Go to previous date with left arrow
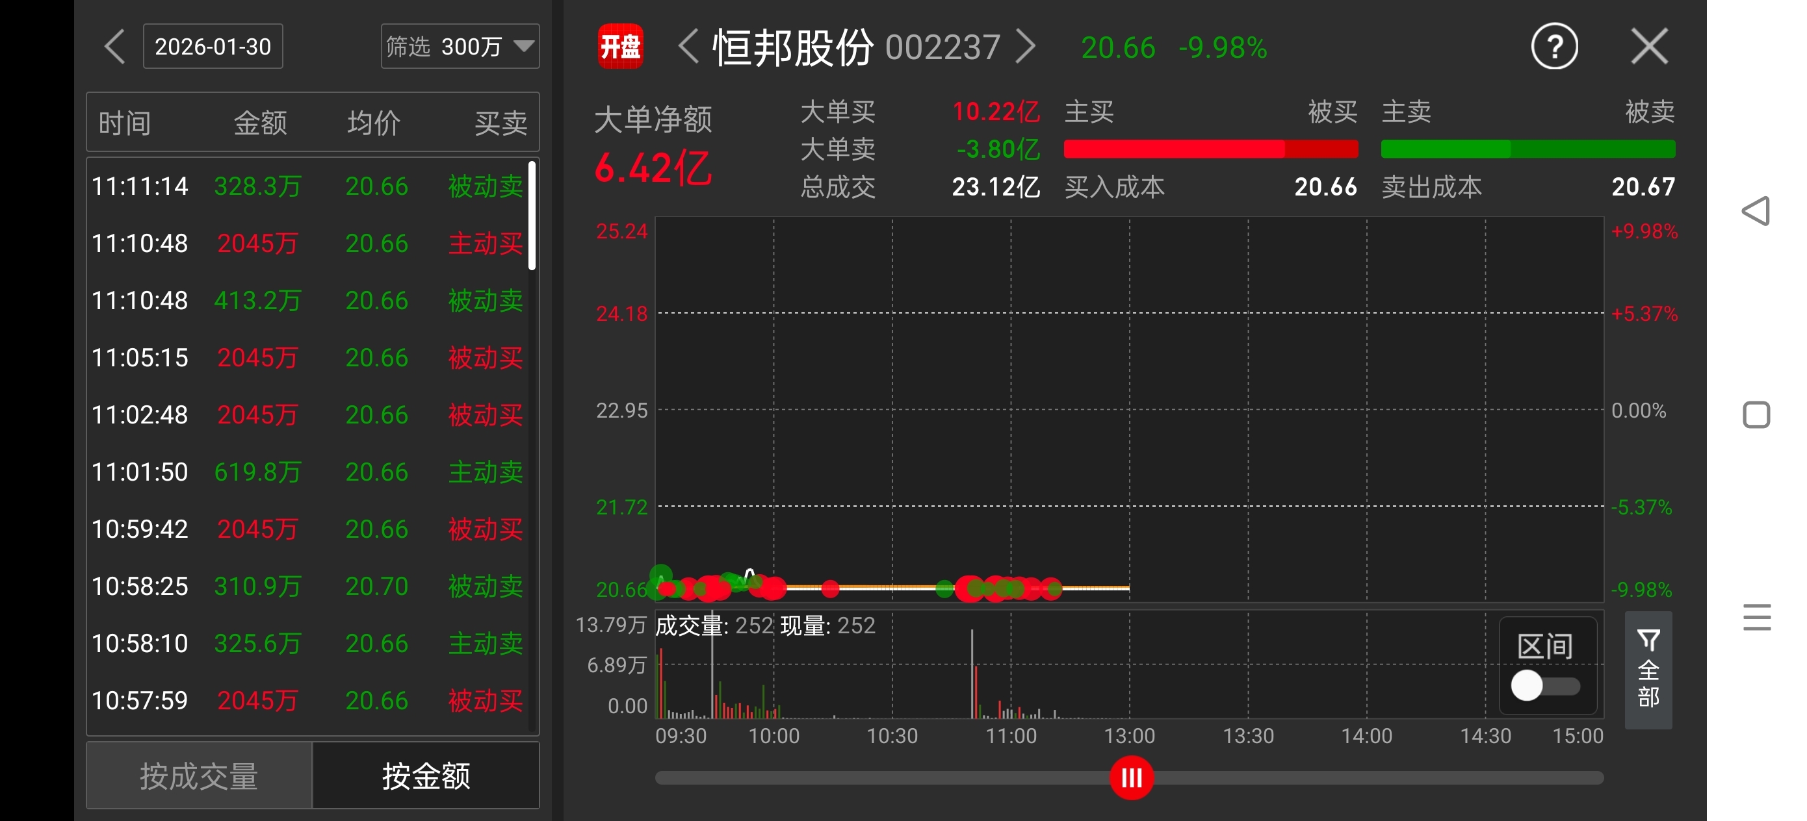Image resolution: width=1807 pixels, height=821 pixels. tap(114, 47)
